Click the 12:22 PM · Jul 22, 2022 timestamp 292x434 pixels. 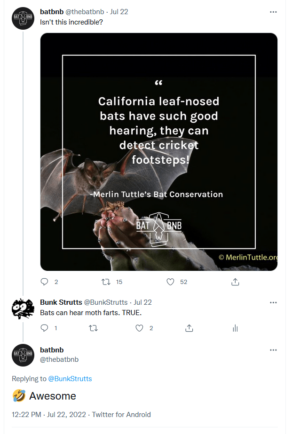pos(49,415)
